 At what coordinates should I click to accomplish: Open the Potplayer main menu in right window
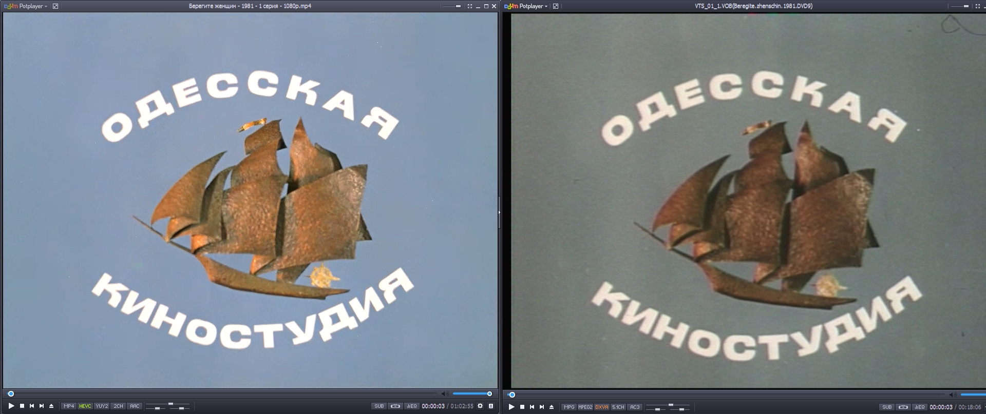tap(526, 6)
